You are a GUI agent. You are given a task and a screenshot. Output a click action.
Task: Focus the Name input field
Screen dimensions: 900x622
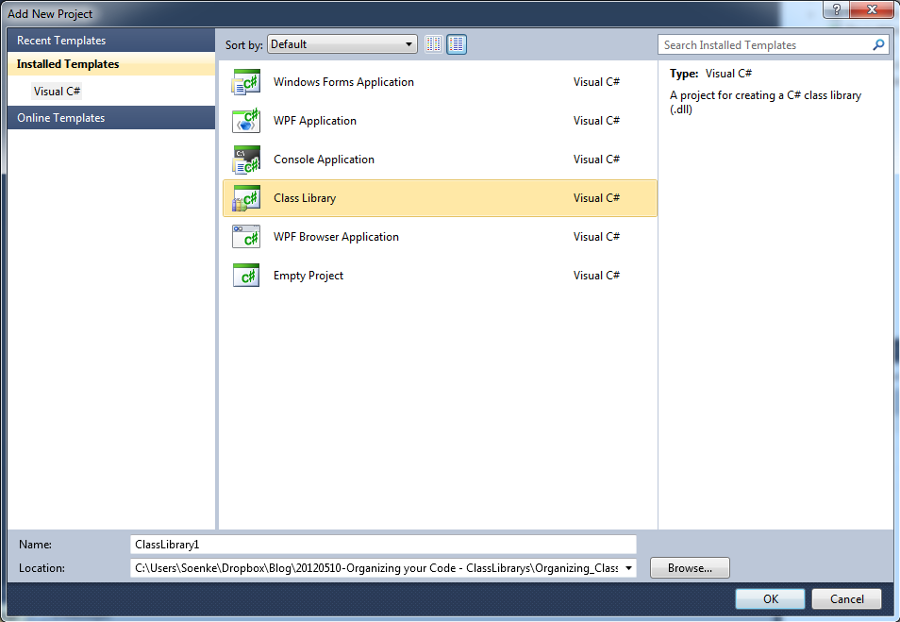[x=383, y=545]
